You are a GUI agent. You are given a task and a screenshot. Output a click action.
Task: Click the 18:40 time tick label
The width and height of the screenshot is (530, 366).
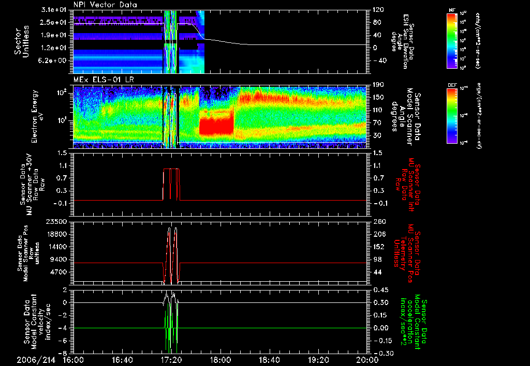(x=269, y=360)
